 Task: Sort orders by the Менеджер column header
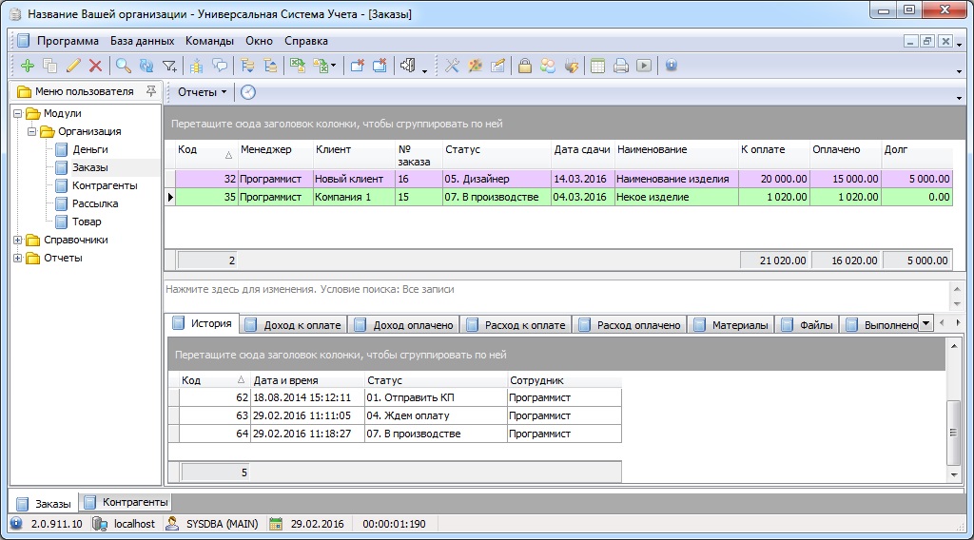[276, 155]
